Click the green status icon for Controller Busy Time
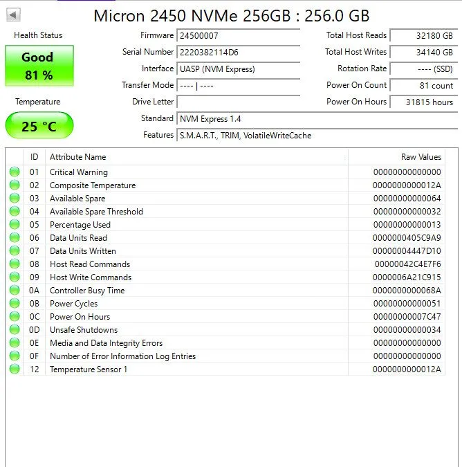Image resolution: width=462 pixels, height=467 pixels. 15,290
